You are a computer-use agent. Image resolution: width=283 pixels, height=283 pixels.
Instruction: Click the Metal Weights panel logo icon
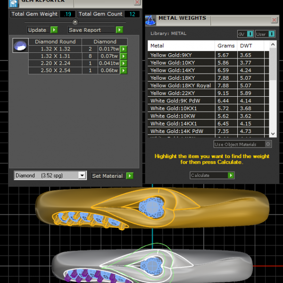(150, 20)
